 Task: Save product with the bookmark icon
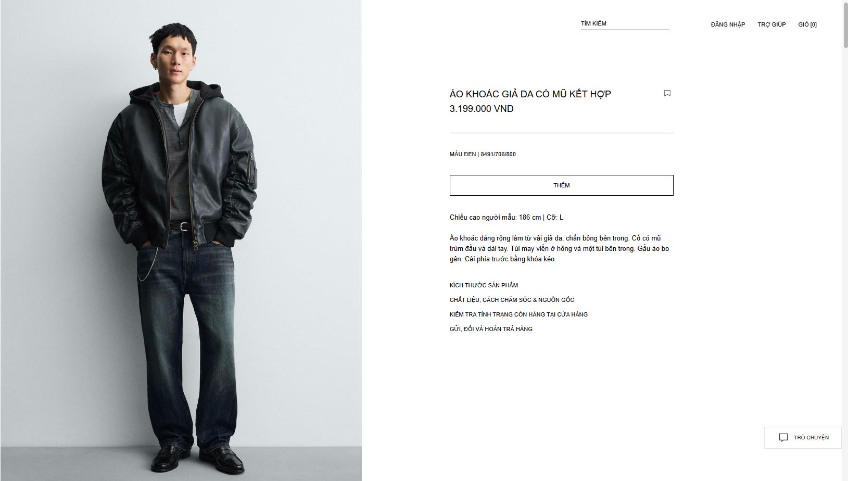[x=667, y=93]
